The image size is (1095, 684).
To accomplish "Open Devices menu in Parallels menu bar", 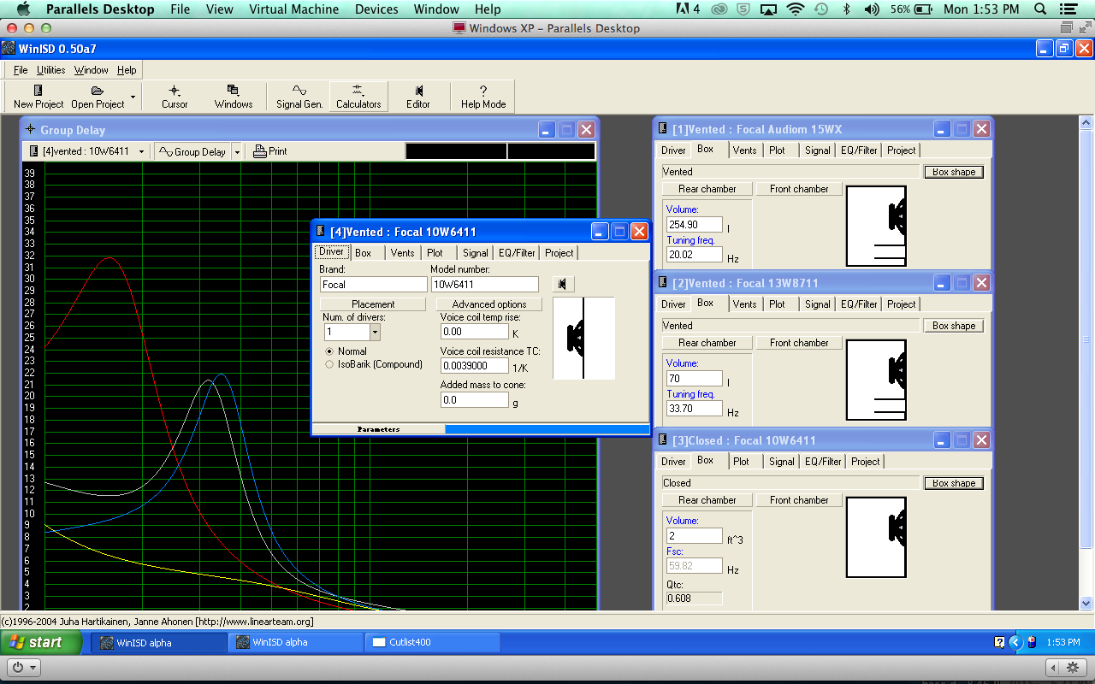I will pos(376,9).
